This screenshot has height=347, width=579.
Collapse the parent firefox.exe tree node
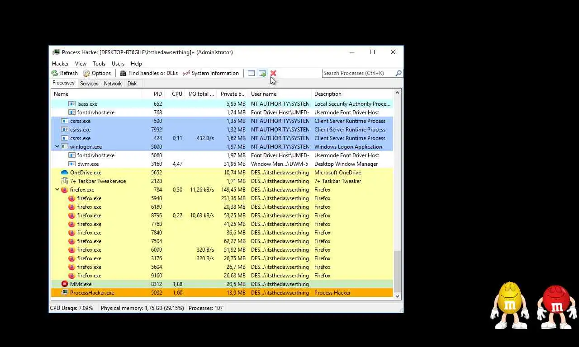click(x=57, y=190)
